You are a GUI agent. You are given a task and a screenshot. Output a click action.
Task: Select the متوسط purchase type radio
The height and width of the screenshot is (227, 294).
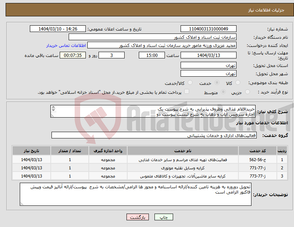pyautogui.click(x=223, y=92)
